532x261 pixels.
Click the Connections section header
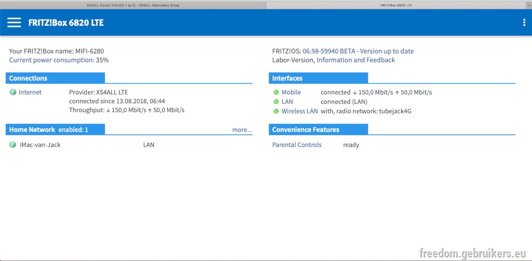click(x=55, y=78)
